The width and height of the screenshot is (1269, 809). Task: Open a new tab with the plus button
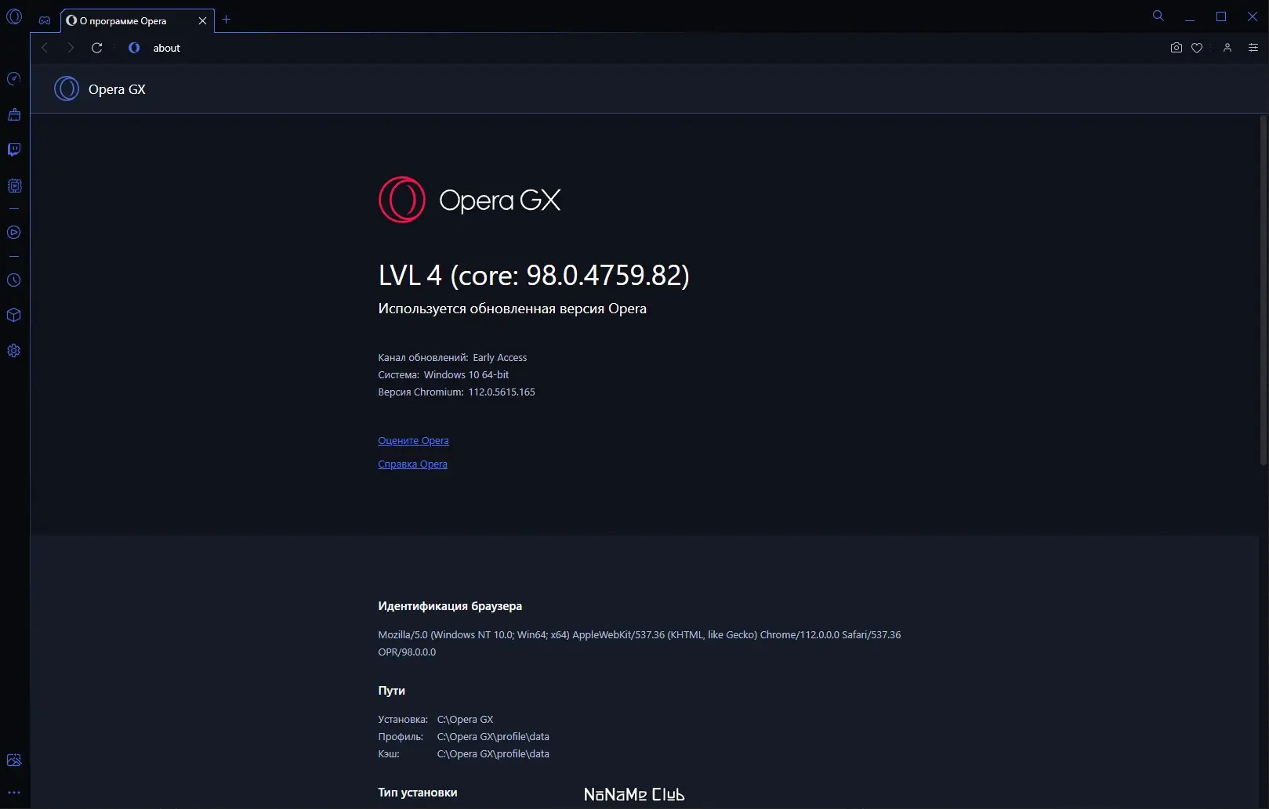click(x=227, y=20)
